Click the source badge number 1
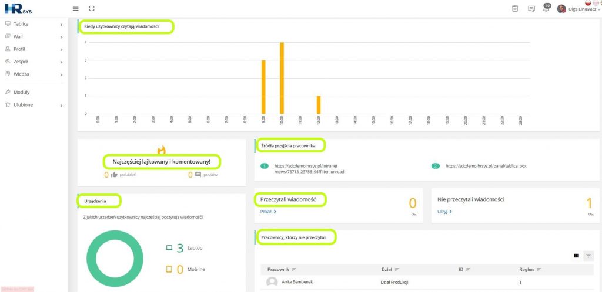This screenshot has height=292, width=602. click(x=265, y=166)
